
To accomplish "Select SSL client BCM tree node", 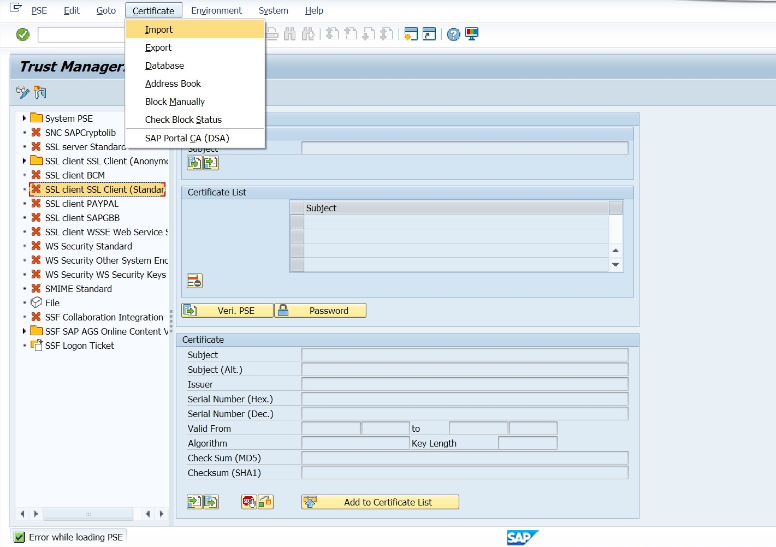I will (x=75, y=175).
